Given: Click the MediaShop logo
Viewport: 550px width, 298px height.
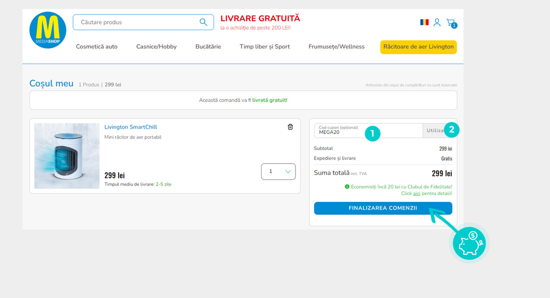Looking at the screenshot, I should point(47,30).
